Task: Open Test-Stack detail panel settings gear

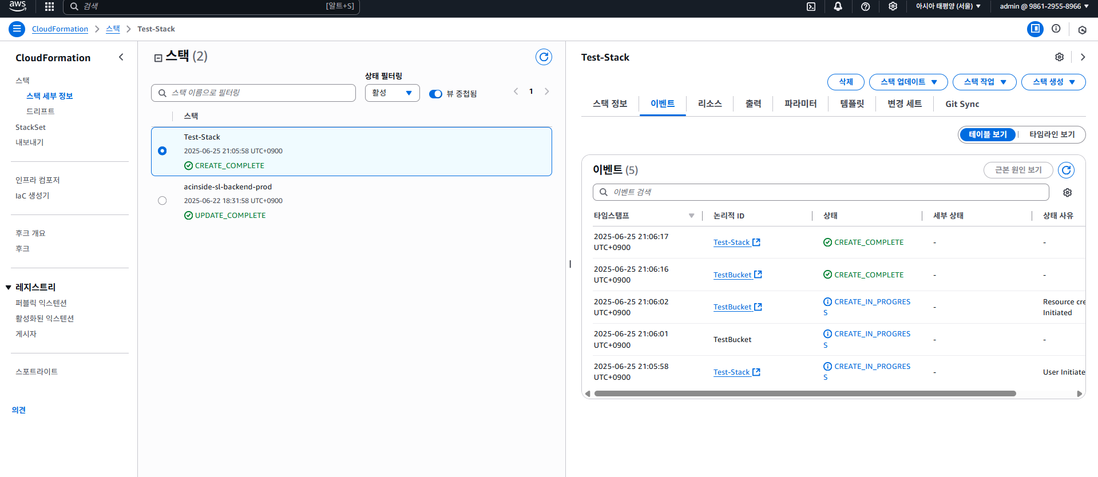Action: (1060, 57)
